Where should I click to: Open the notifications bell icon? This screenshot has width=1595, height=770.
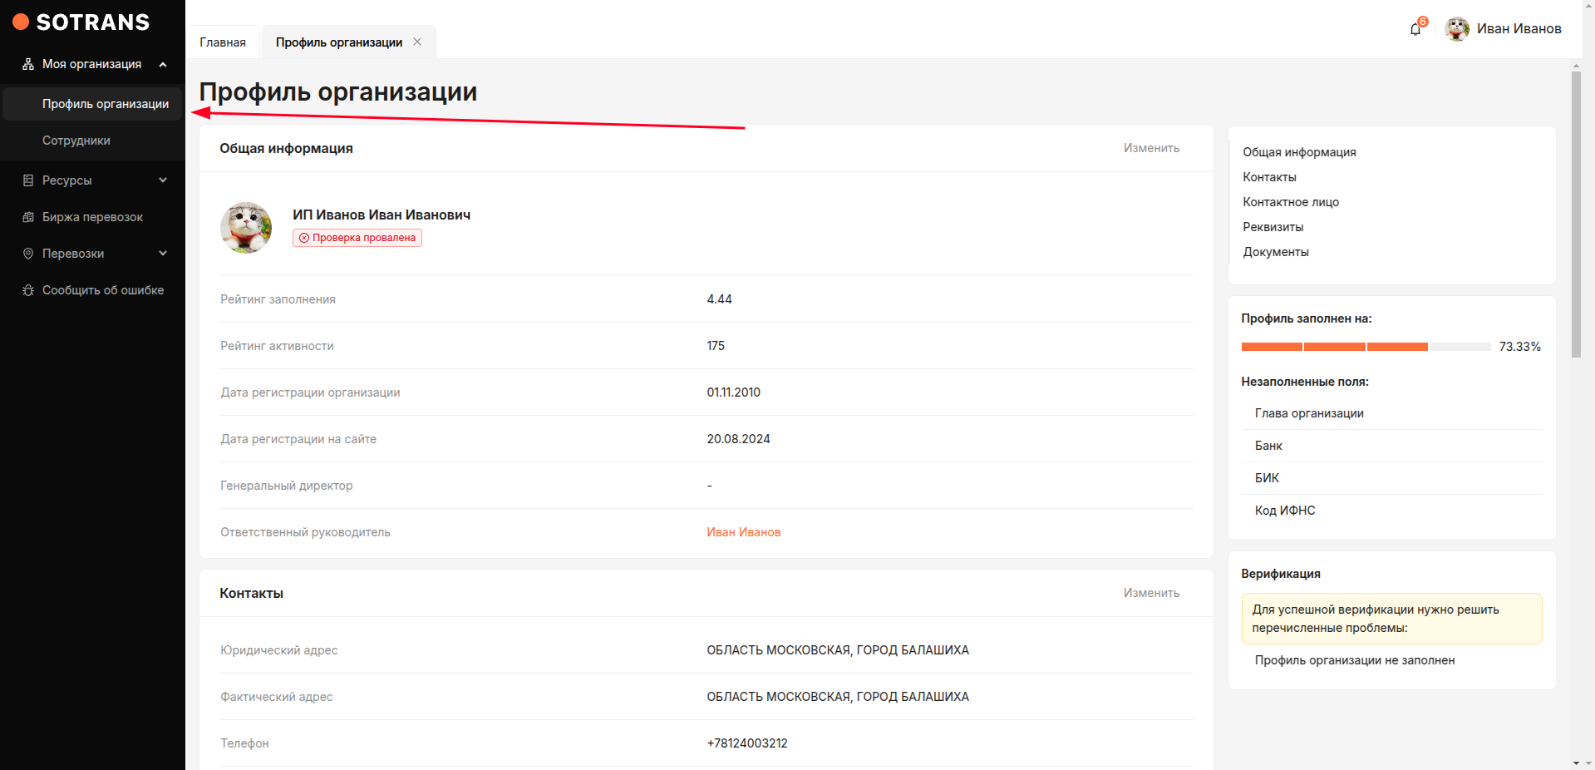click(1415, 30)
